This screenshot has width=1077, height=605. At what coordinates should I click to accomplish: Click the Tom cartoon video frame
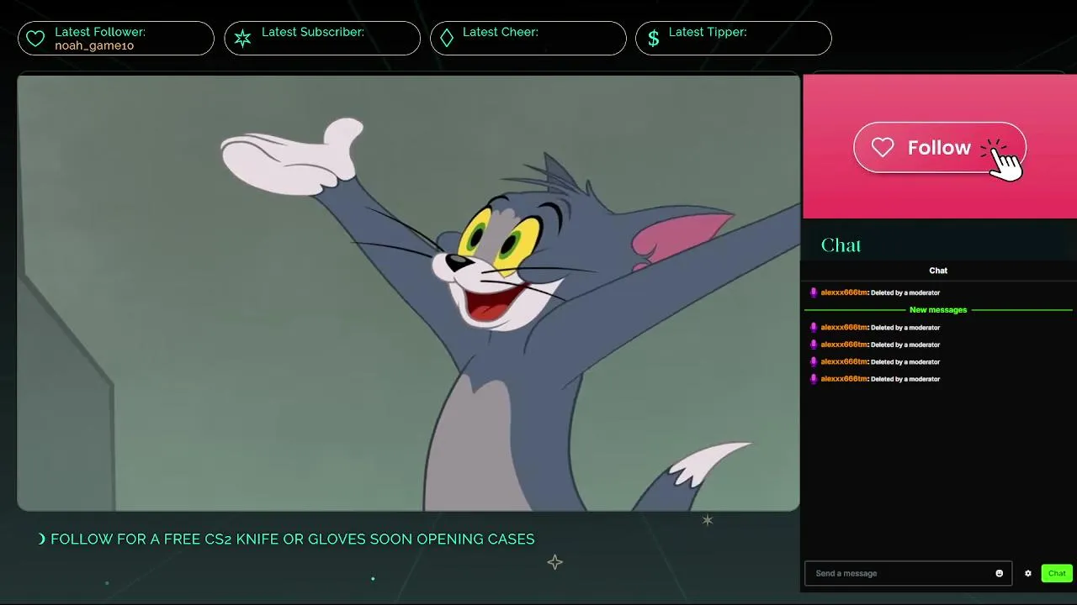[408, 293]
